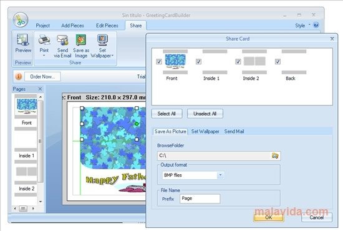
Task: Click the Unselect All button
Action: [205, 114]
